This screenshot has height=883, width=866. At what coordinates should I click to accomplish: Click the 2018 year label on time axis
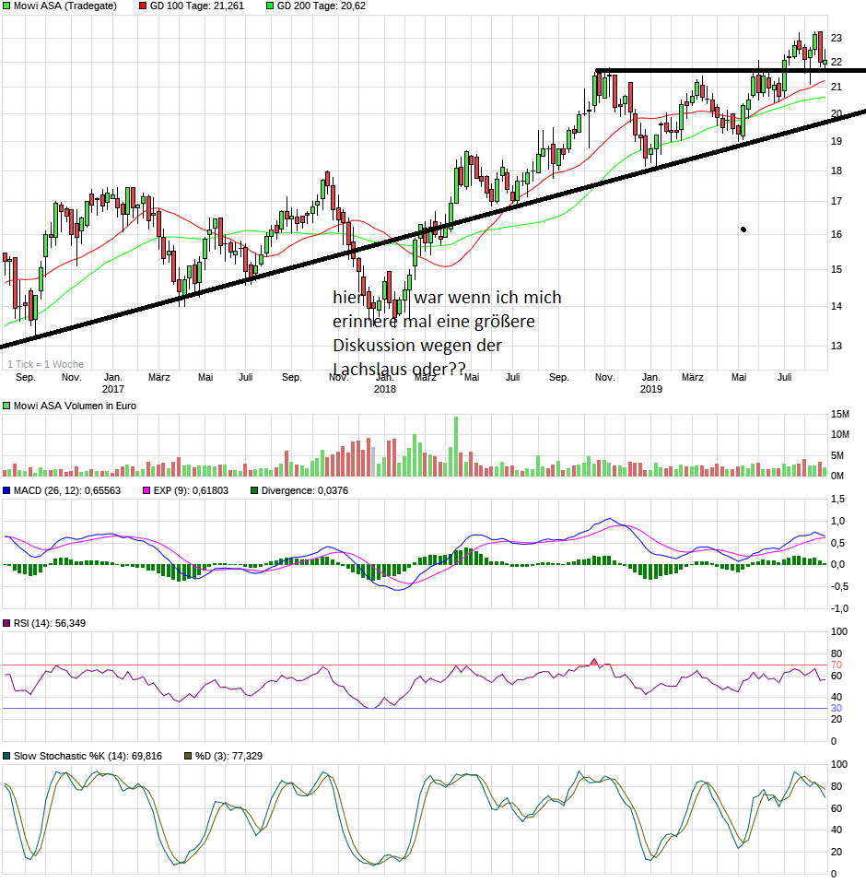[x=384, y=390]
